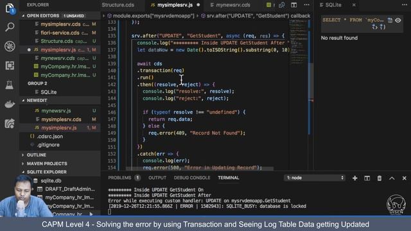
Task: Click line number 146 in the gutter
Action: coord(112,112)
